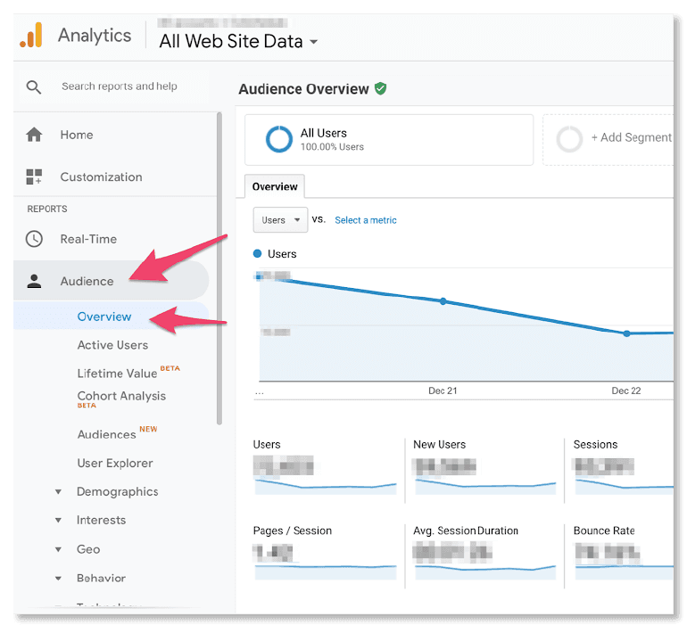Expand the Demographics section
The image size is (687, 633).
tap(58, 492)
